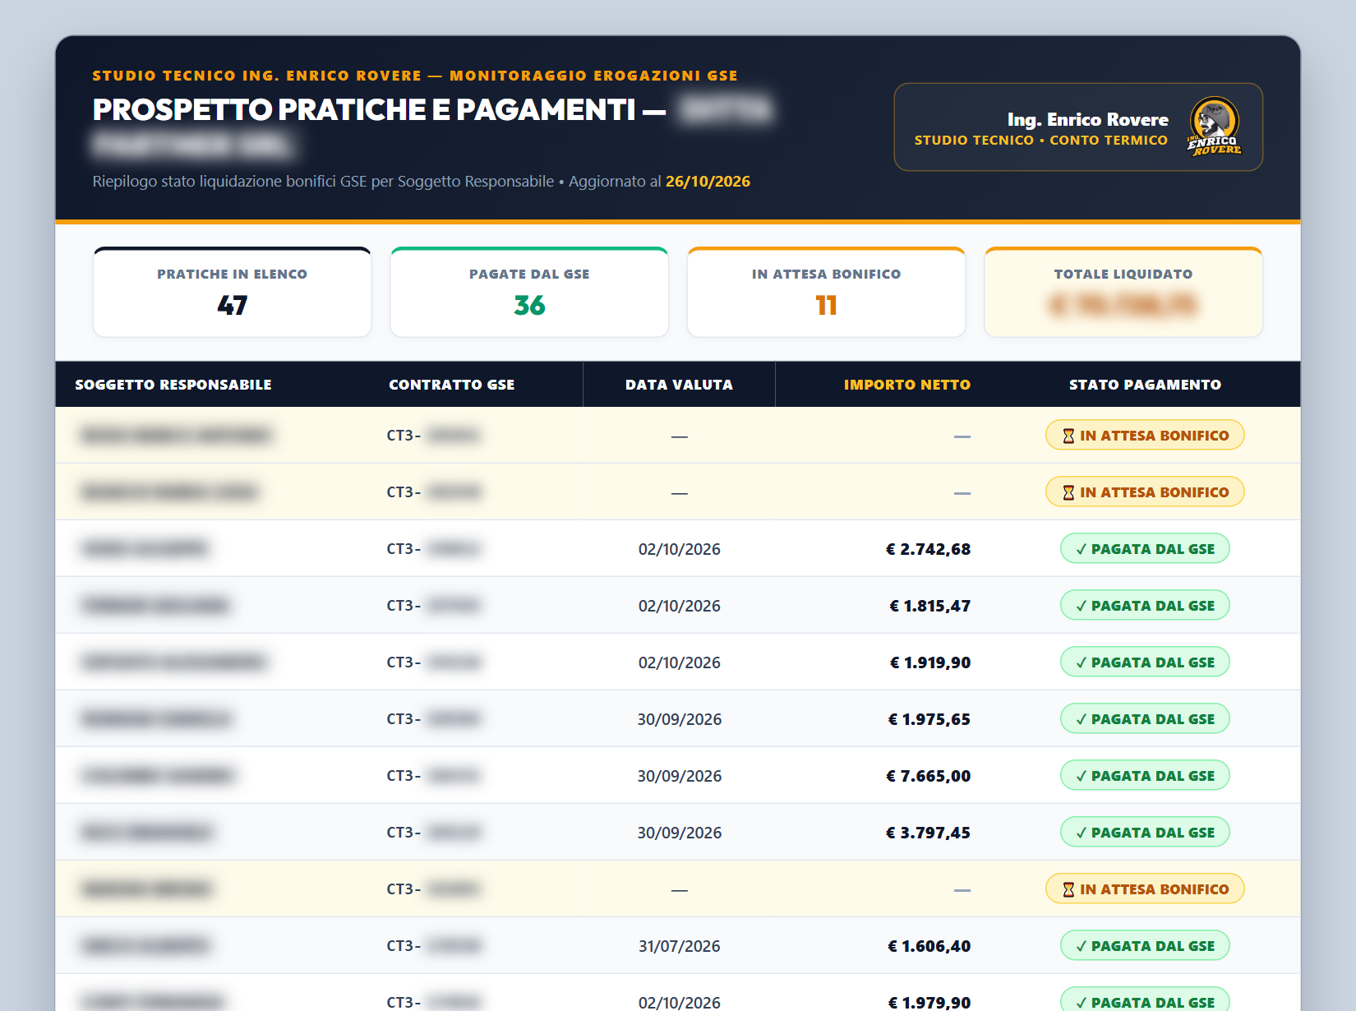The width and height of the screenshot is (1356, 1011).
Task: Click the checkmark icon in the € 1.975,65 row
Action: pyautogui.click(x=1082, y=719)
